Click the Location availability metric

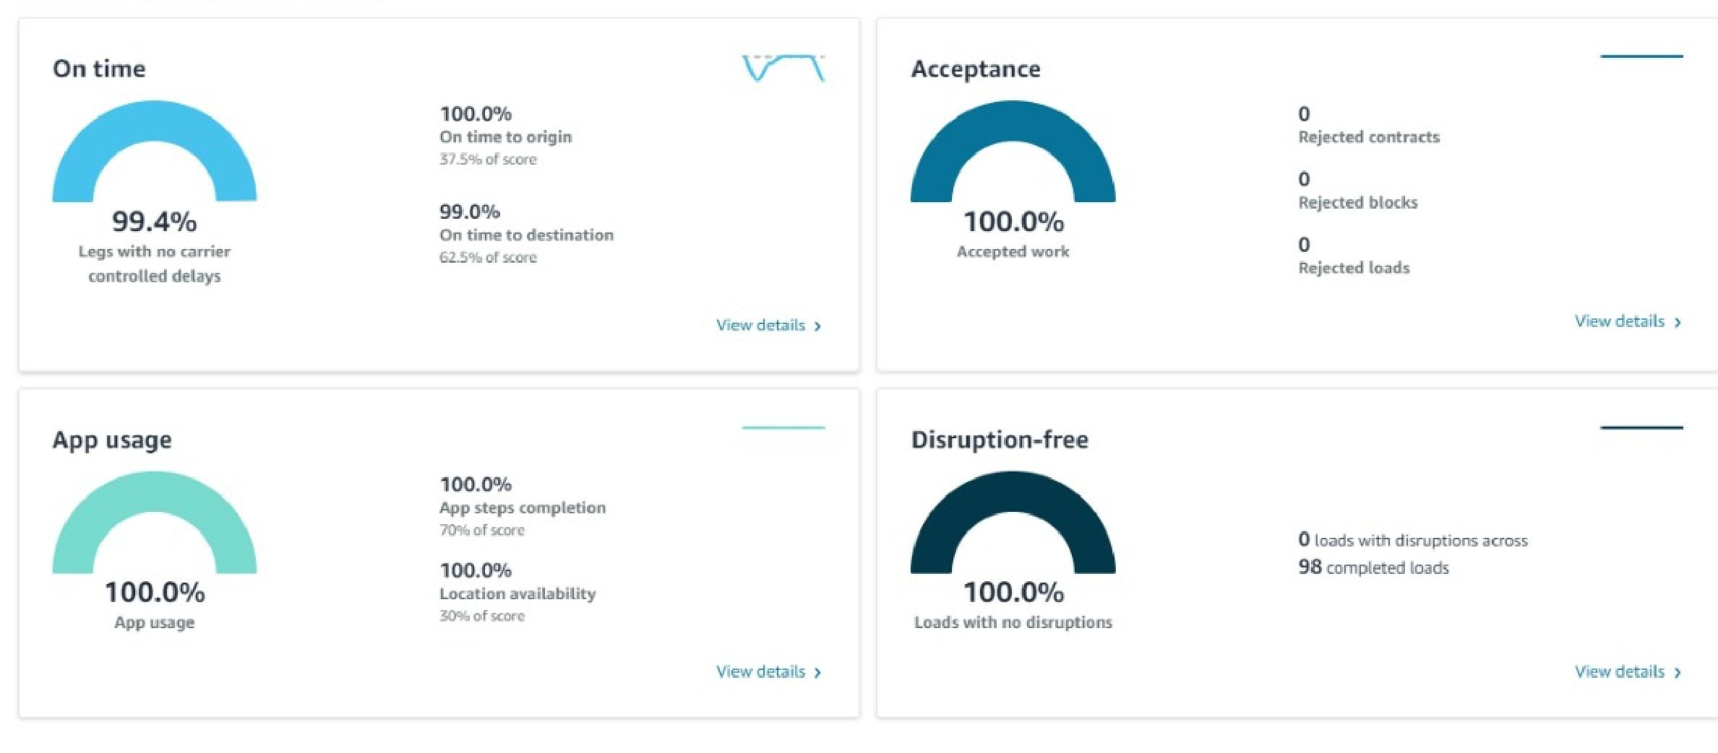click(x=517, y=593)
